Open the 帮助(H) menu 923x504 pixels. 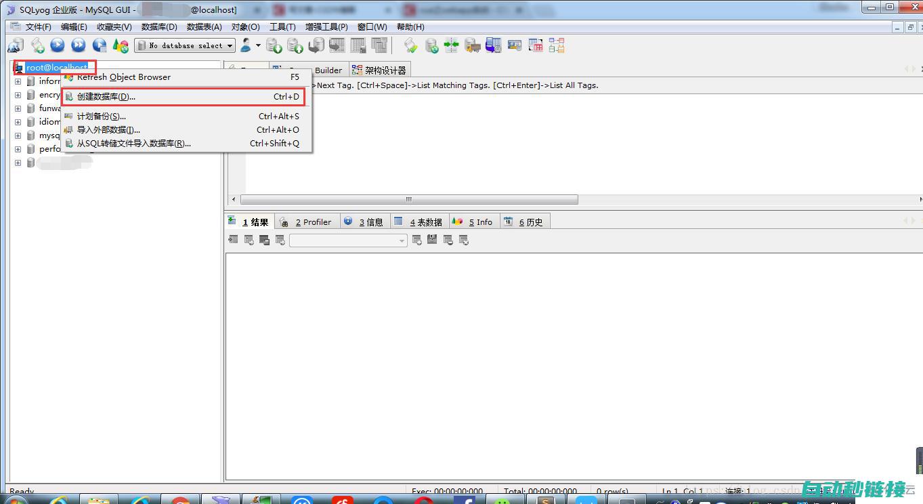point(410,27)
